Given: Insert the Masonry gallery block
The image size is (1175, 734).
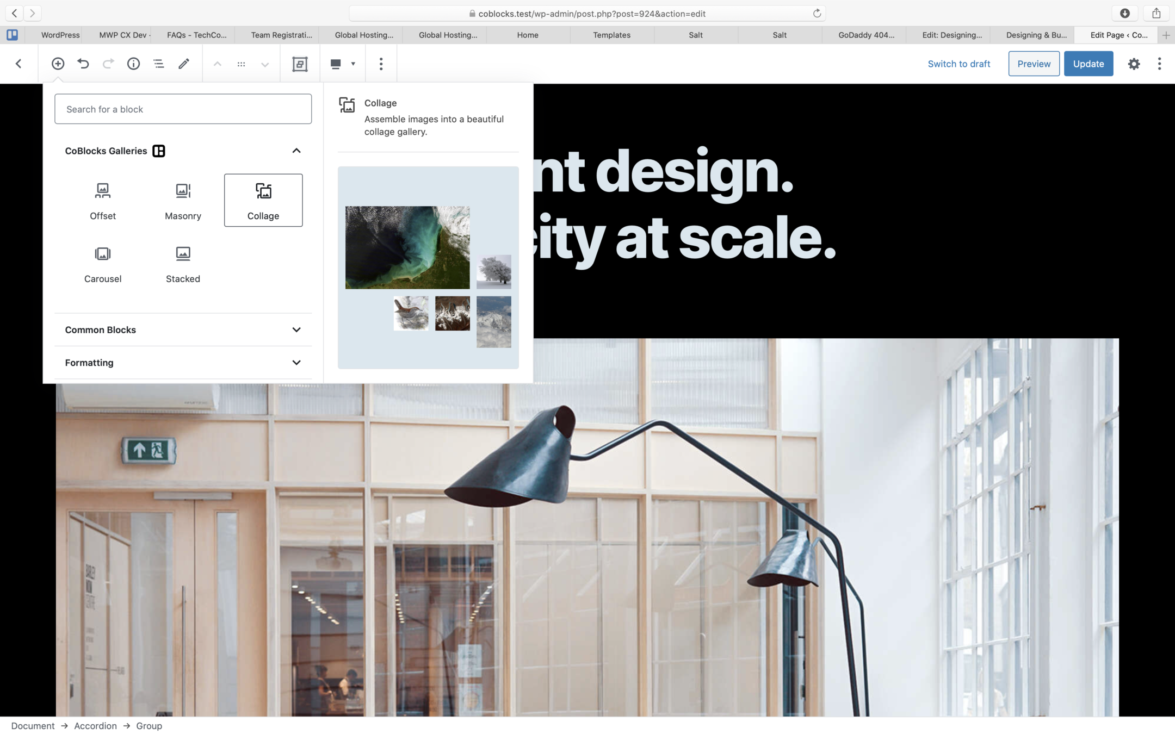Looking at the screenshot, I should pos(183,201).
